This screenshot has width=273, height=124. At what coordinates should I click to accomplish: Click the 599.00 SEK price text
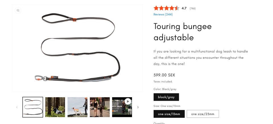tap(164, 75)
